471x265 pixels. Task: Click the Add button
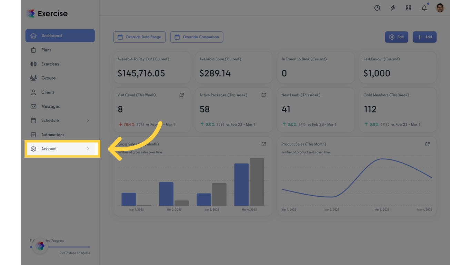coord(424,37)
